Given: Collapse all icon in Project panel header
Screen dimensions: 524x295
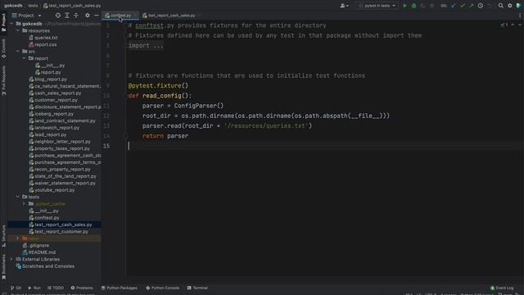Looking at the screenshot, I should click(x=76, y=16).
